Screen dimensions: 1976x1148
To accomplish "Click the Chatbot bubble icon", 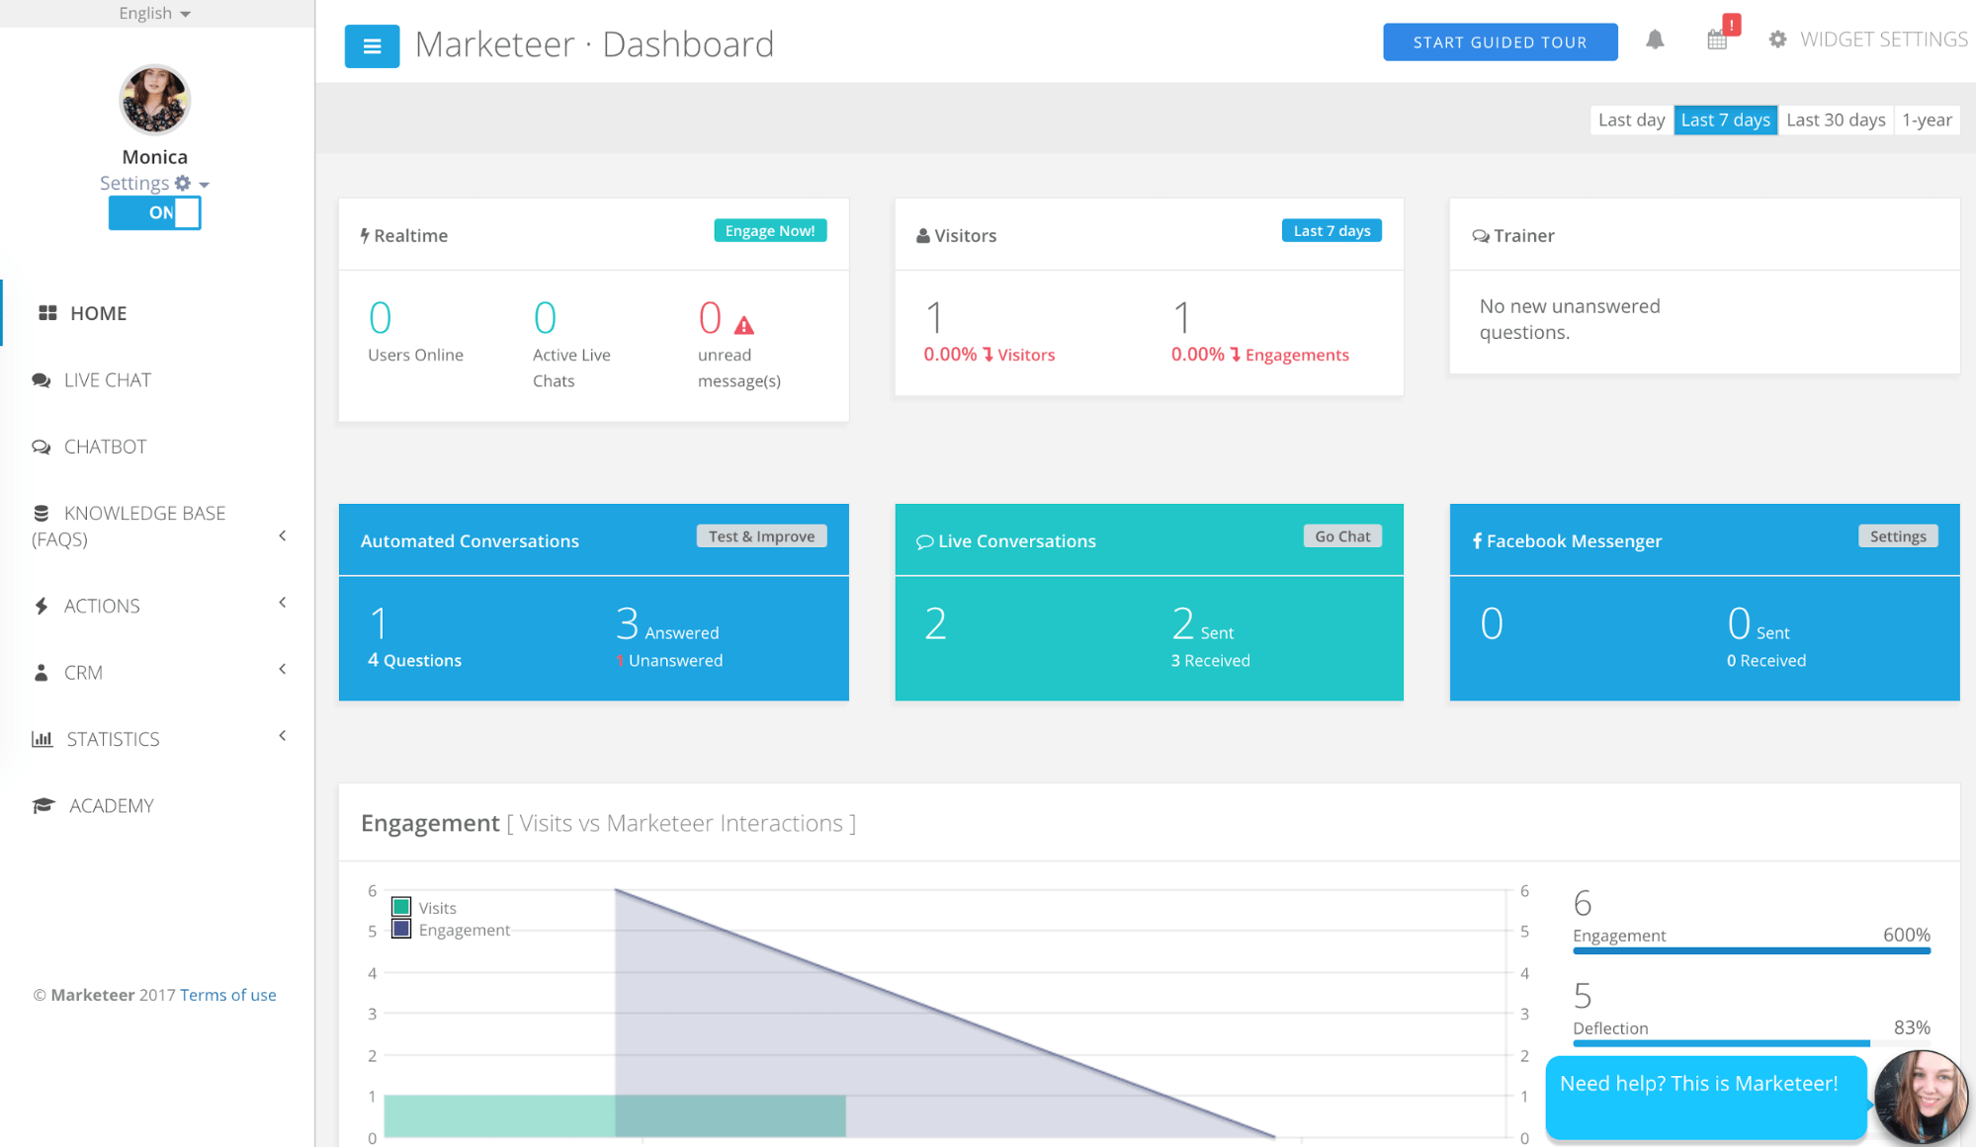I will [42, 447].
